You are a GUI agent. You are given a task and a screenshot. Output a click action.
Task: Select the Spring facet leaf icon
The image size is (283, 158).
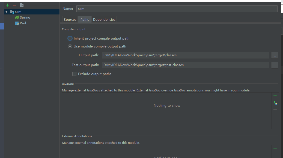pos(17,17)
